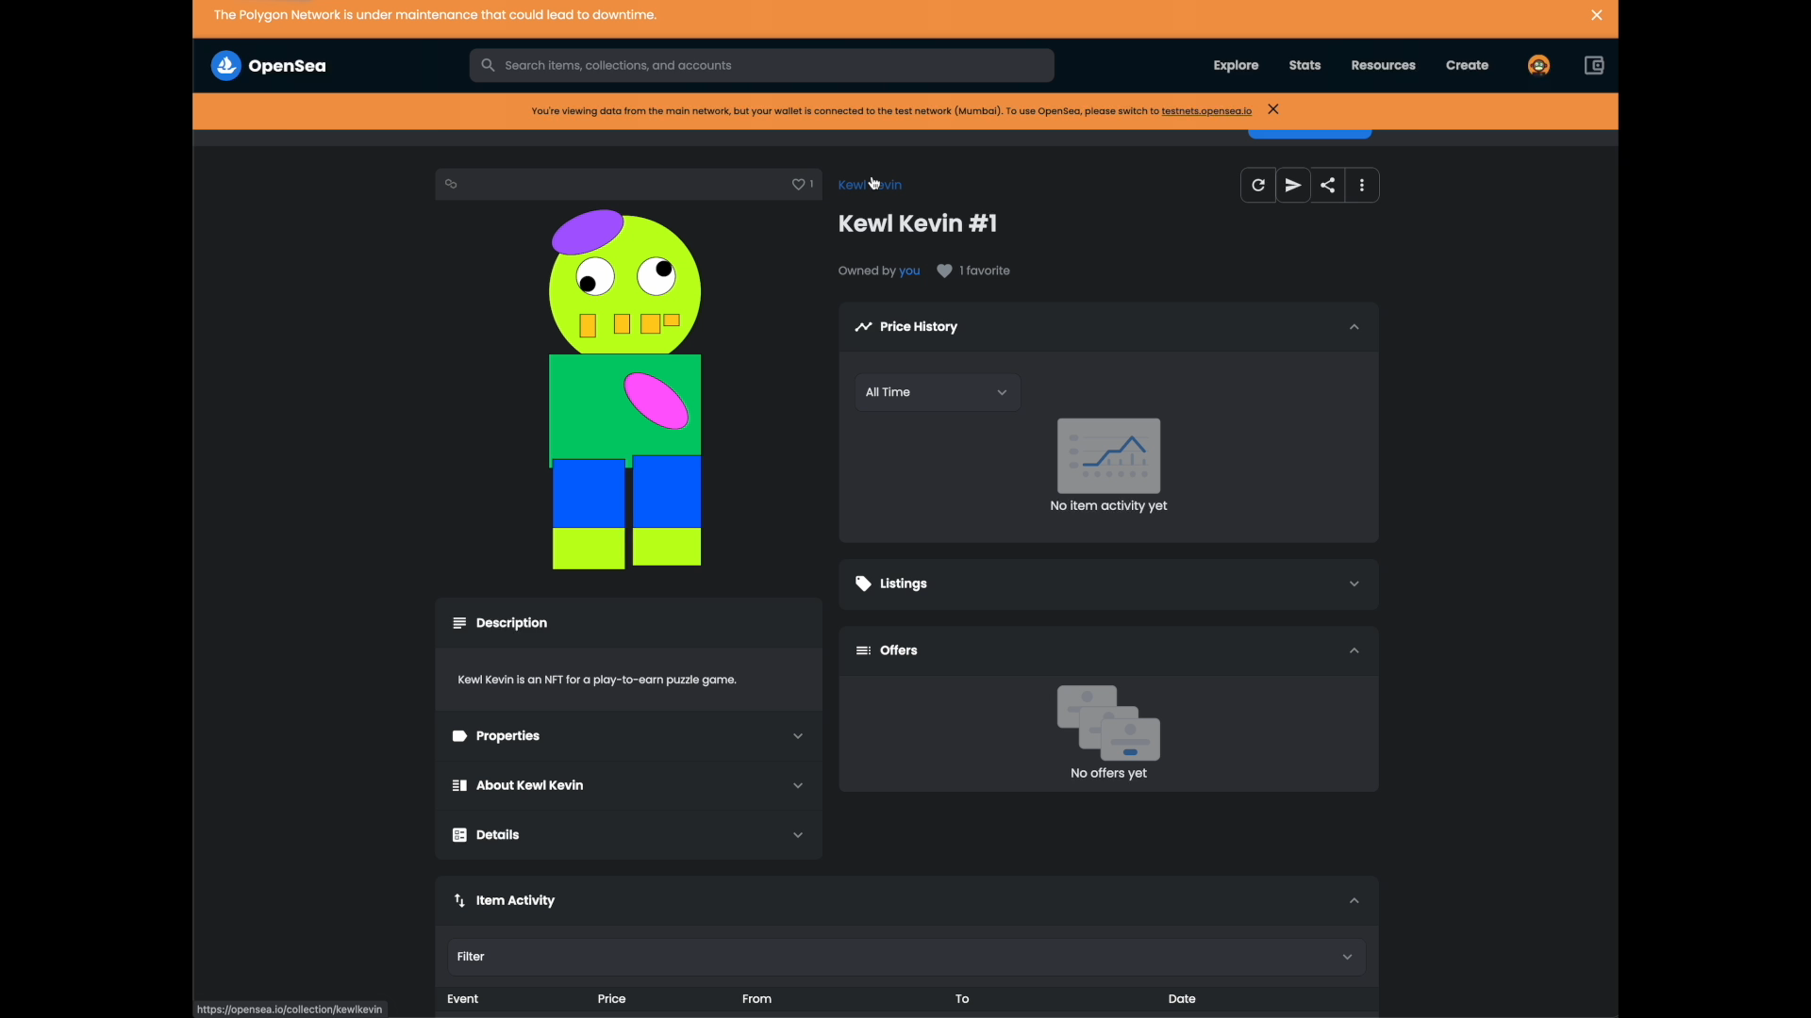Screen dimensions: 1811x1018
Task: Click the magnifier icon in search bar
Action: 488,65
